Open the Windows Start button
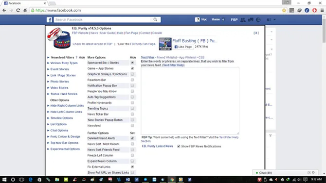Viewport: 326px width, 183px height. (4, 180)
